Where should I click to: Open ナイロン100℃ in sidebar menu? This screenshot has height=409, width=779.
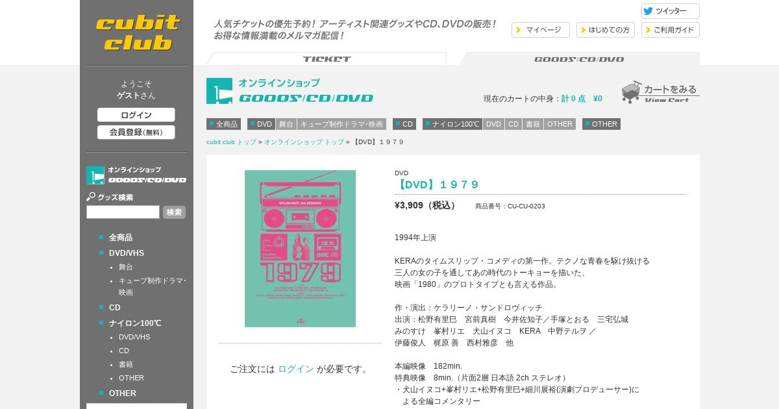(x=135, y=323)
